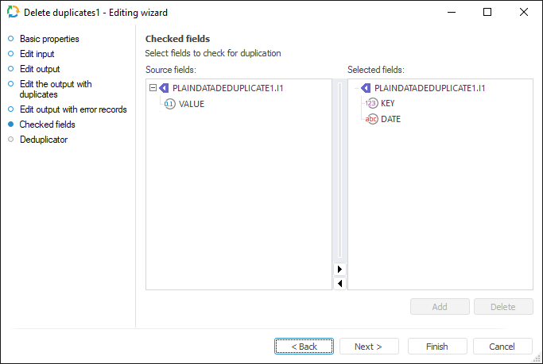
Task: Select VALUE in source fields
Action: coord(192,104)
